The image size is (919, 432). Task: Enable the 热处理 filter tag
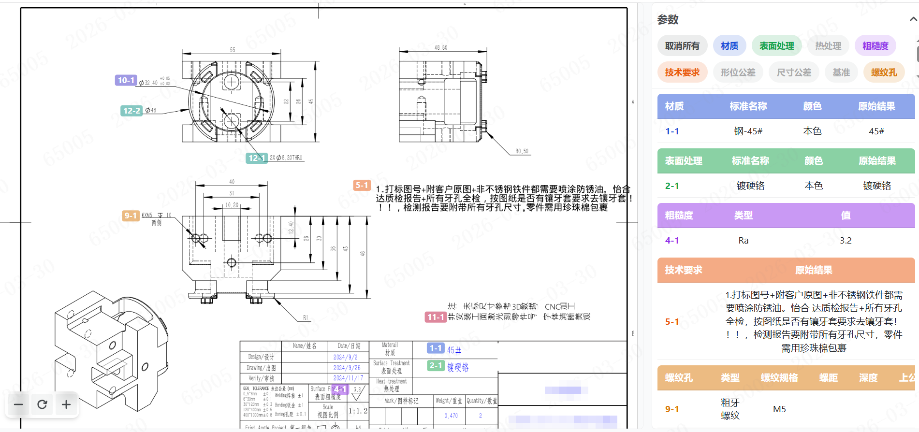tap(828, 46)
